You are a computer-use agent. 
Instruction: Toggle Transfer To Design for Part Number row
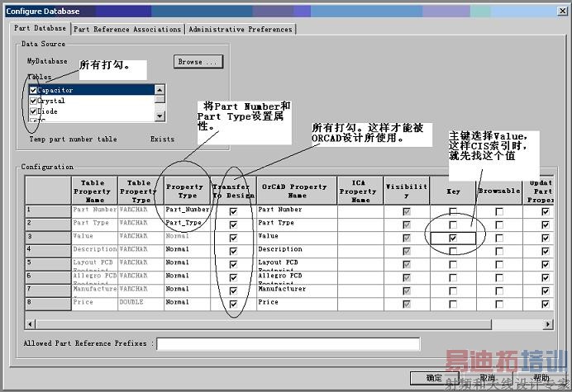pyautogui.click(x=233, y=211)
